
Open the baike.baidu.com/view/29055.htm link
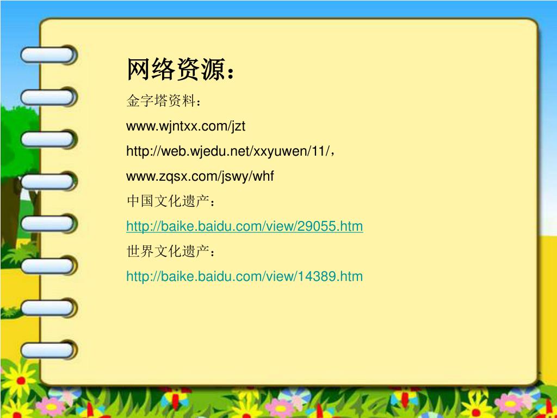point(244,226)
